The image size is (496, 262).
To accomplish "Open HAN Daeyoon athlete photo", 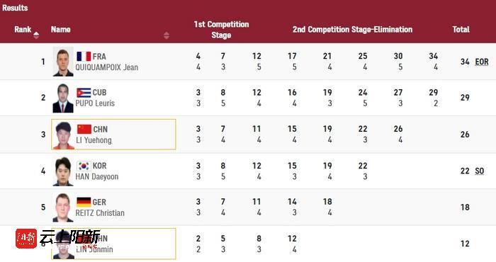I will click(x=63, y=171).
